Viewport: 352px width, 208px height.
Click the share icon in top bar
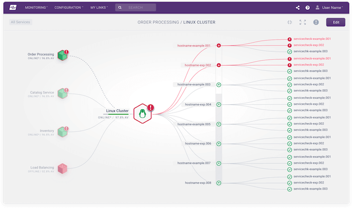click(298, 8)
